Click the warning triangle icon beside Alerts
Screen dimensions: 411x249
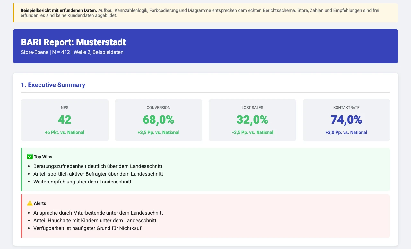[30, 203]
